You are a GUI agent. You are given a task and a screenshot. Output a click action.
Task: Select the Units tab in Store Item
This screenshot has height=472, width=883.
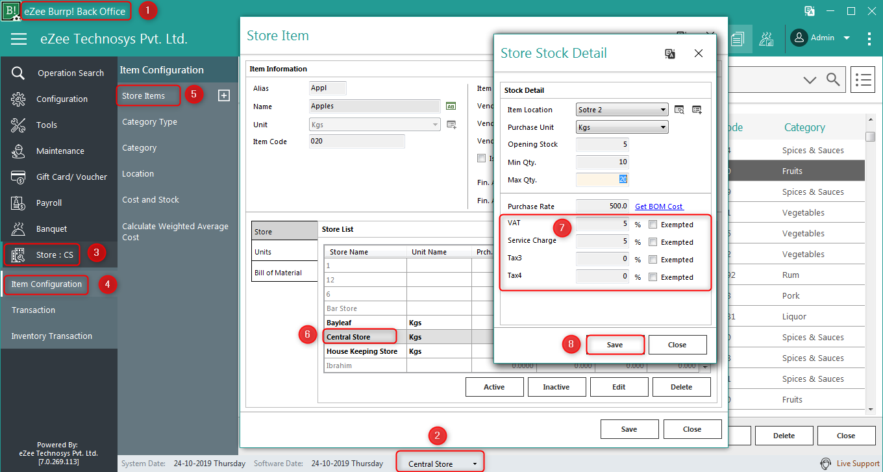click(x=284, y=252)
